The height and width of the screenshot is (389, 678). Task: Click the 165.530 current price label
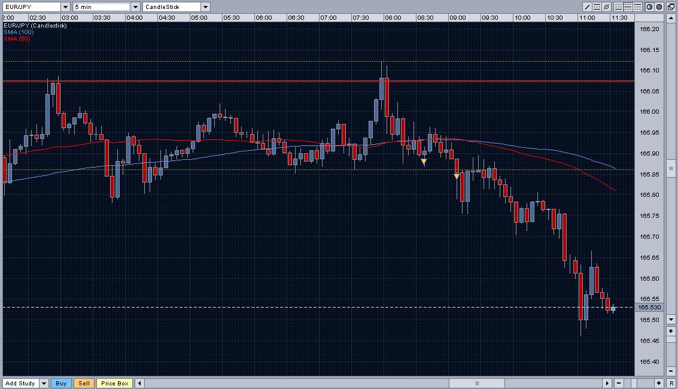(649, 308)
